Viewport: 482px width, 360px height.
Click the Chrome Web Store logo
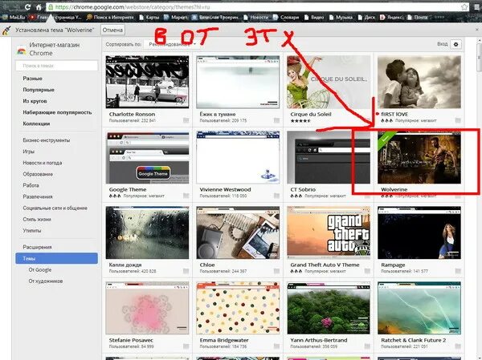pyautogui.click(x=21, y=50)
